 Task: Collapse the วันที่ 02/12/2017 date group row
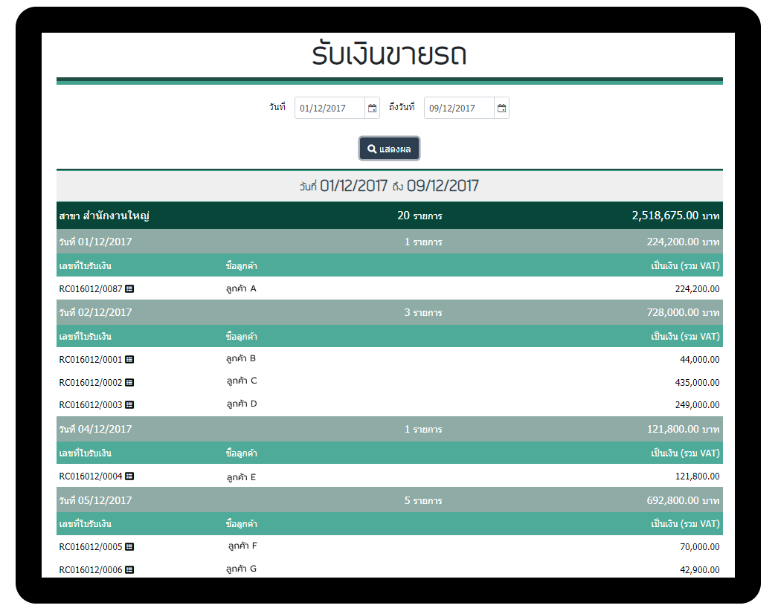(389, 312)
